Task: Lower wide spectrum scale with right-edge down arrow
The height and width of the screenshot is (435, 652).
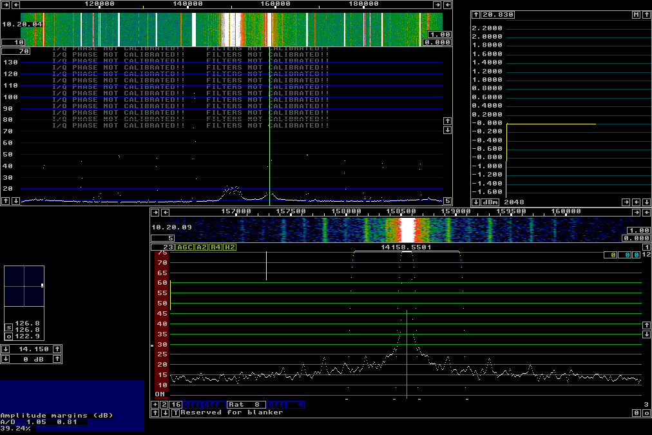Action: click(447, 130)
